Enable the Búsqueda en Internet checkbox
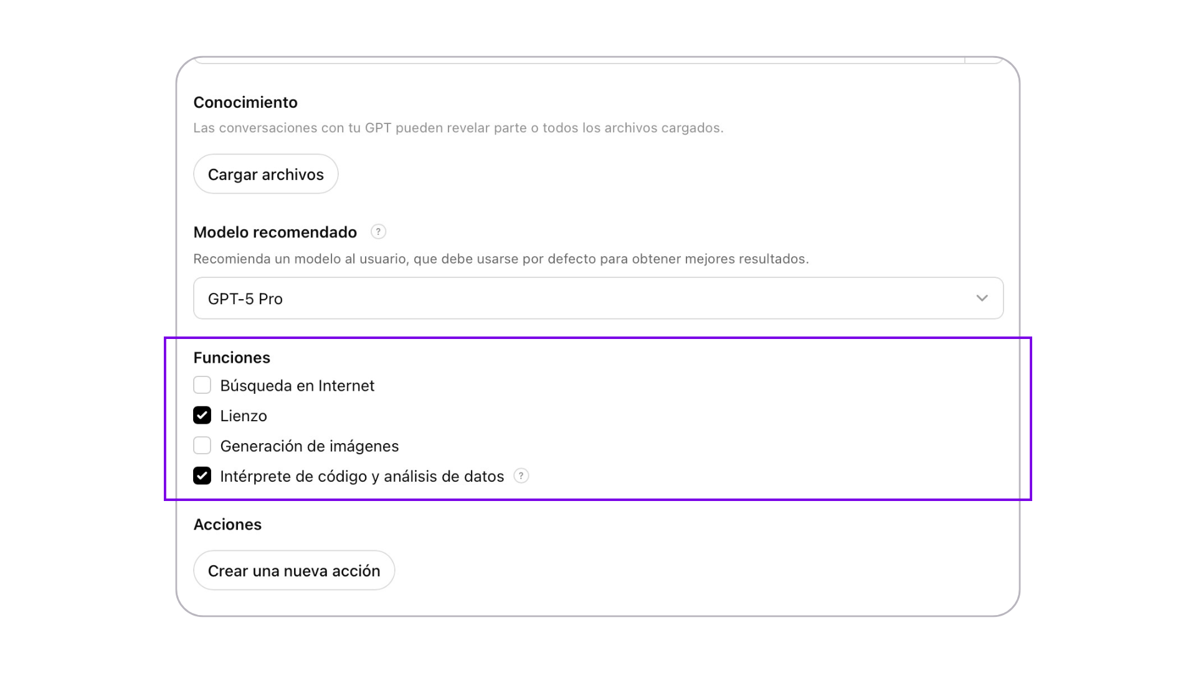The image size is (1196, 673). pos(202,385)
